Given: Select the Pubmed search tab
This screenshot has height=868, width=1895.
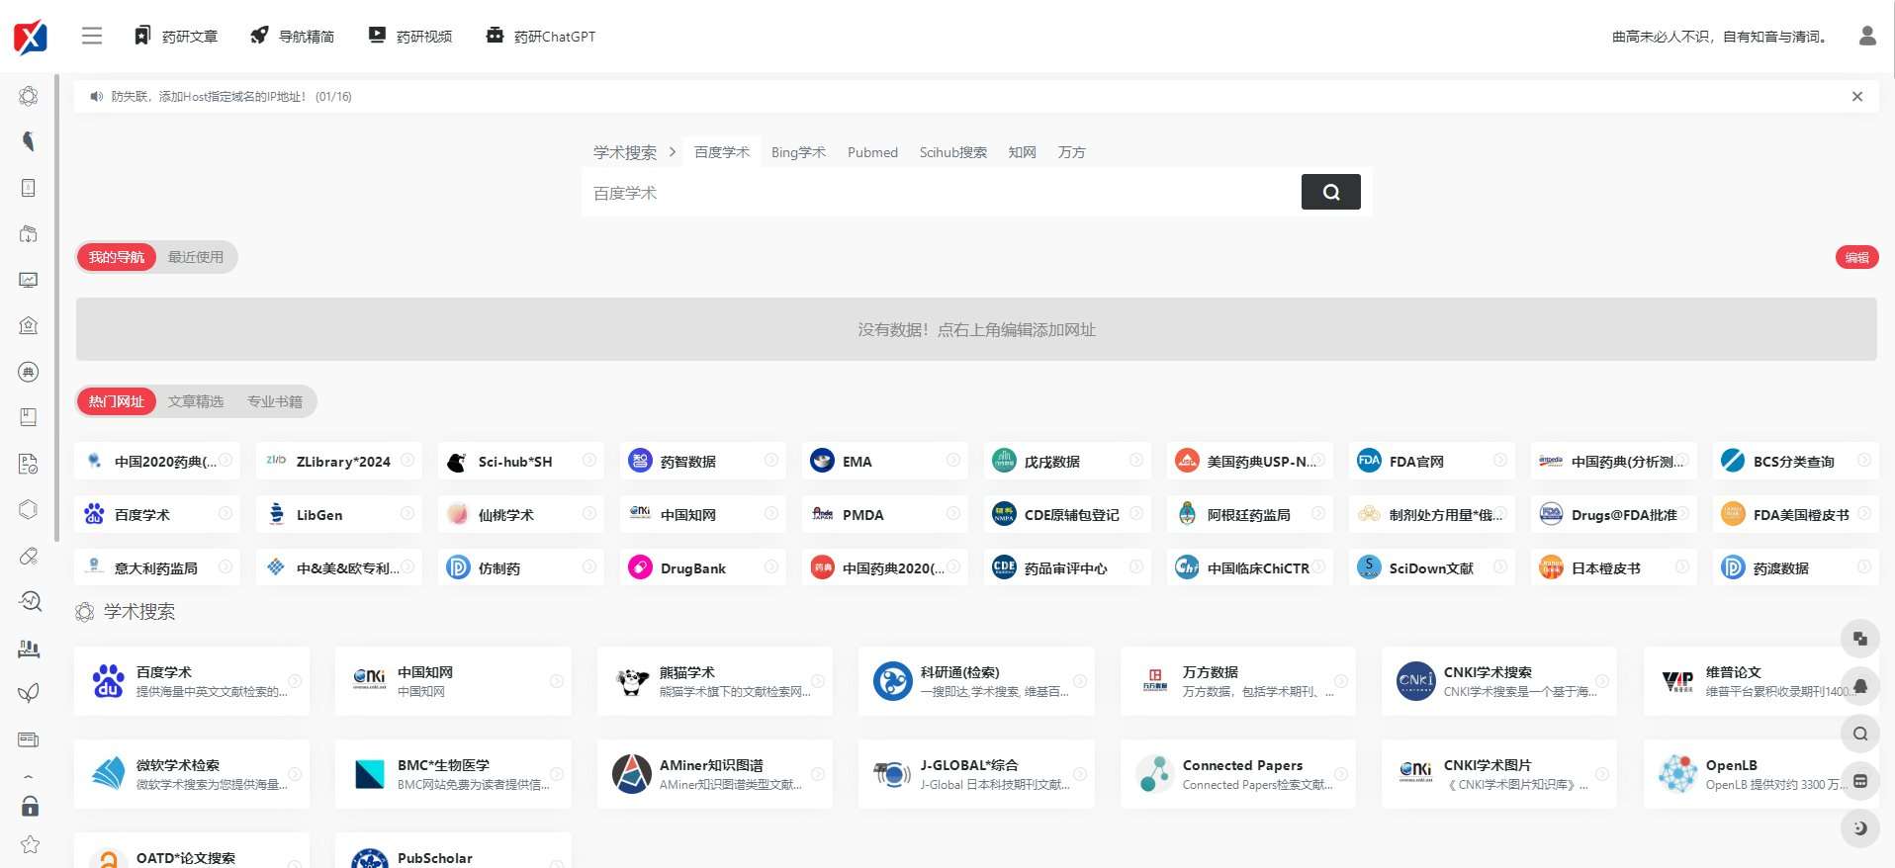Looking at the screenshot, I should tap(872, 152).
